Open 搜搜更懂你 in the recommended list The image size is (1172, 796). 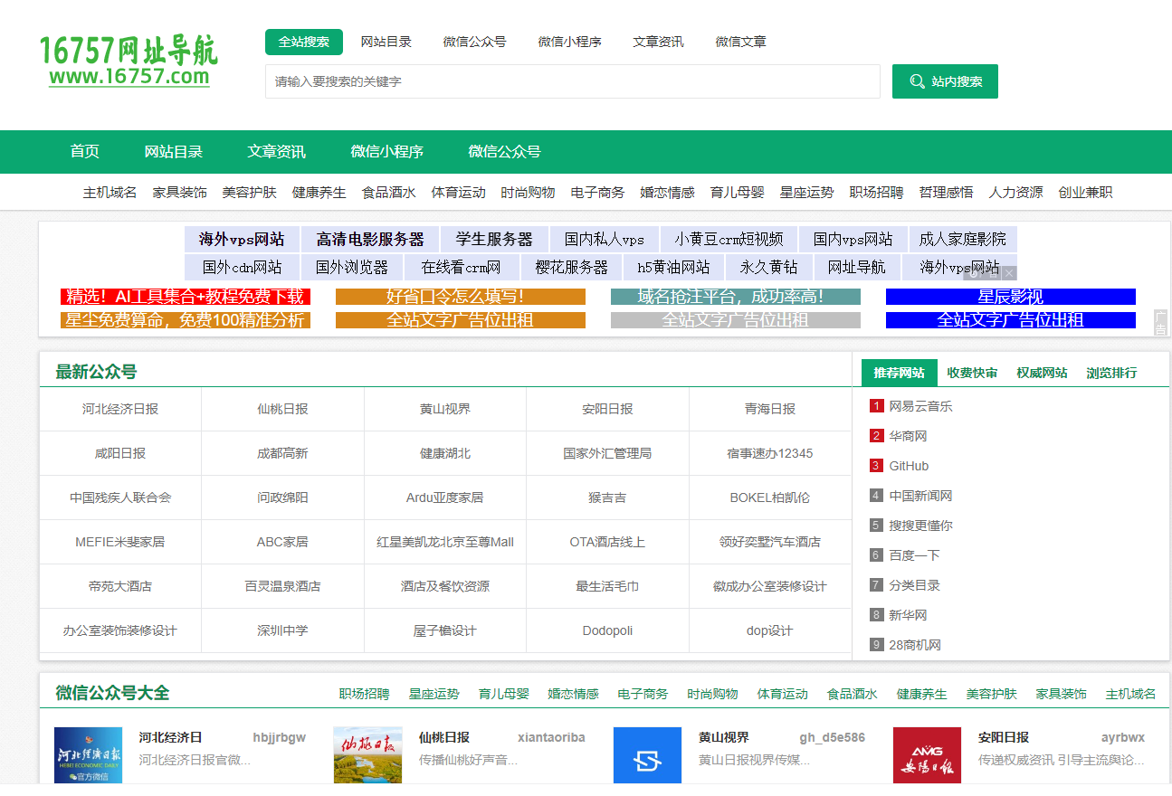point(920,526)
